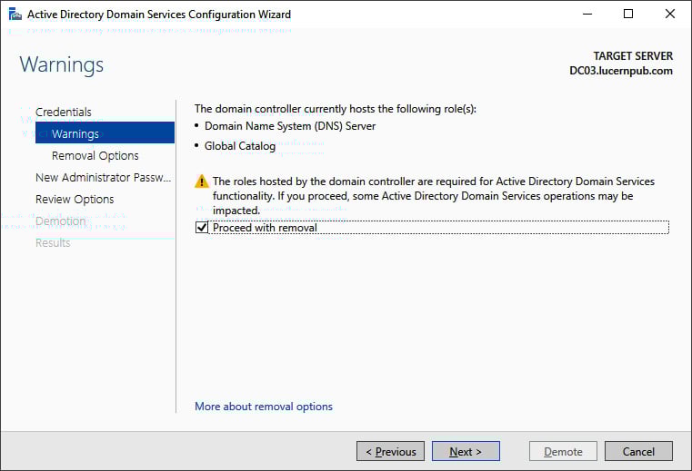The image size is (692, 471).
Task: Open More about removal options link
Action: point(264,407)
